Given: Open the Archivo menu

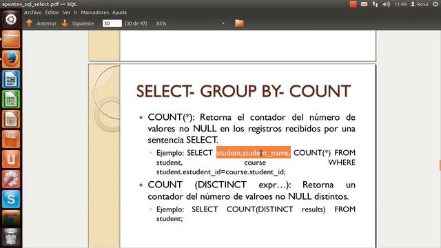Looking at the screenshot, I should [32, 12].
